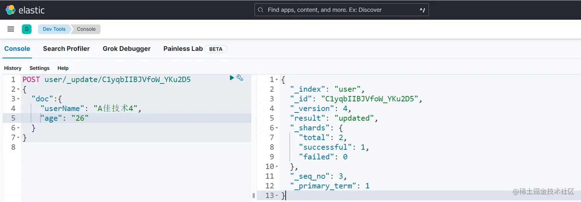Open the History menu
Viewport: 581px width, 202px height.
coord(13,68)
